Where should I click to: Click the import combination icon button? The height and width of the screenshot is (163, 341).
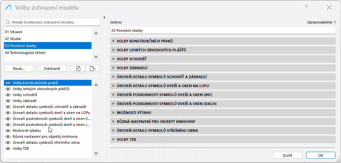tap(78, 69)
